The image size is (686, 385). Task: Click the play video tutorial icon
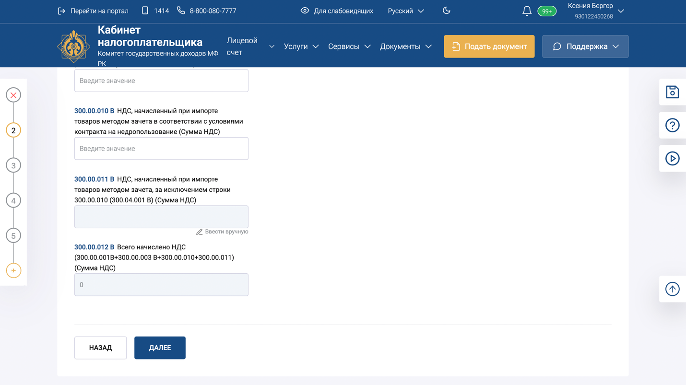pos(672,159)
